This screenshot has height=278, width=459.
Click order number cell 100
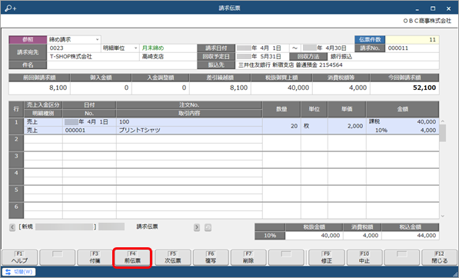(189, 122)
